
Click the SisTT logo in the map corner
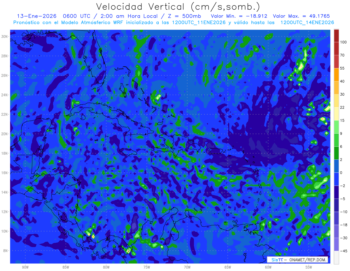click(x=277, y=260)
